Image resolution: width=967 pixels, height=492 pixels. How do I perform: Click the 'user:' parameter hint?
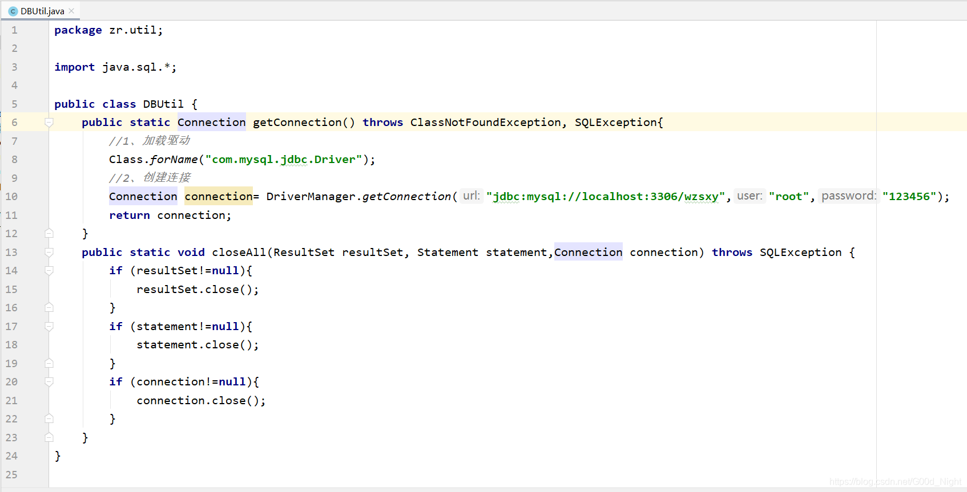pos(750,196)
